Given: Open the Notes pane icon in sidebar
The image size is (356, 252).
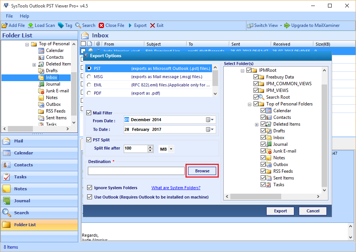Looking at the screenshot, I should 7,189.
